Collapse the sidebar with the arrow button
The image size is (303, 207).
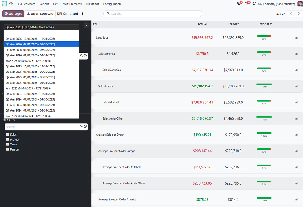click(87, 25)
